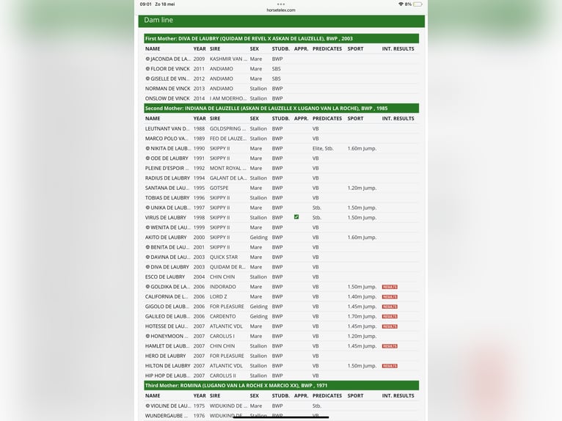Expand the Second Mother INDIANA DE LAUZELLE header

click(x=281, y=108)
